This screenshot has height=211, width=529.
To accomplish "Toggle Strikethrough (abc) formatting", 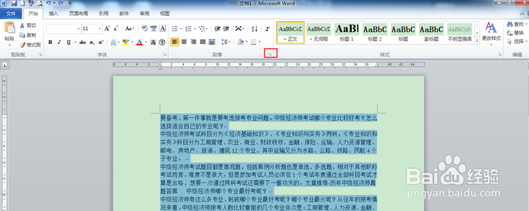I will 83,42.
